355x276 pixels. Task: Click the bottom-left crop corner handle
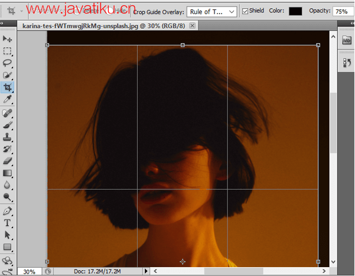[x=47, y=261]
